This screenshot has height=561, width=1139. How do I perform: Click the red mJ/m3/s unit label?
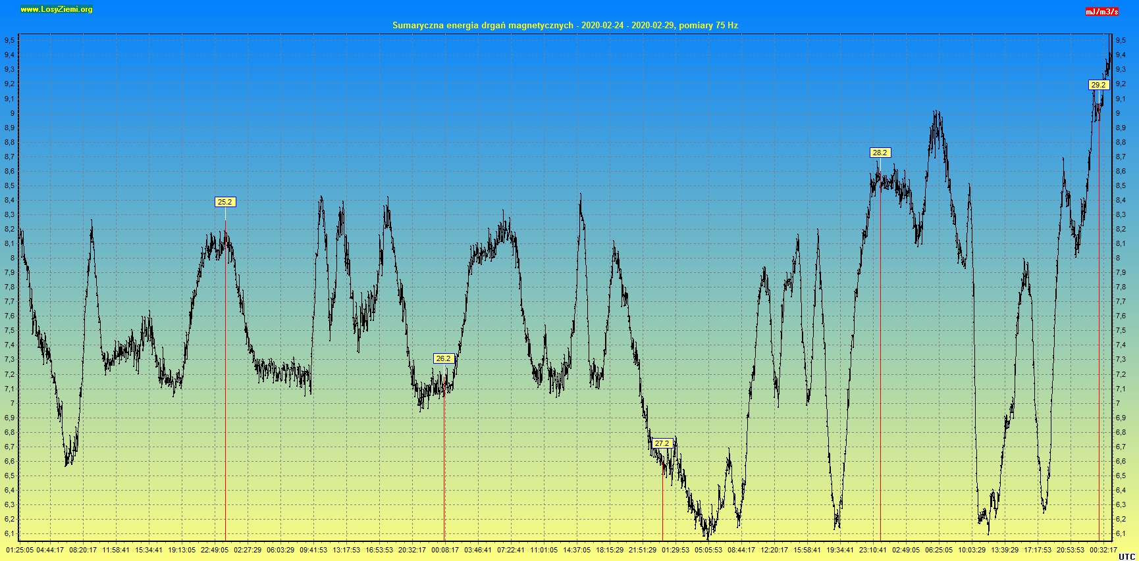pyautogui.click(x=1101, y=12)
